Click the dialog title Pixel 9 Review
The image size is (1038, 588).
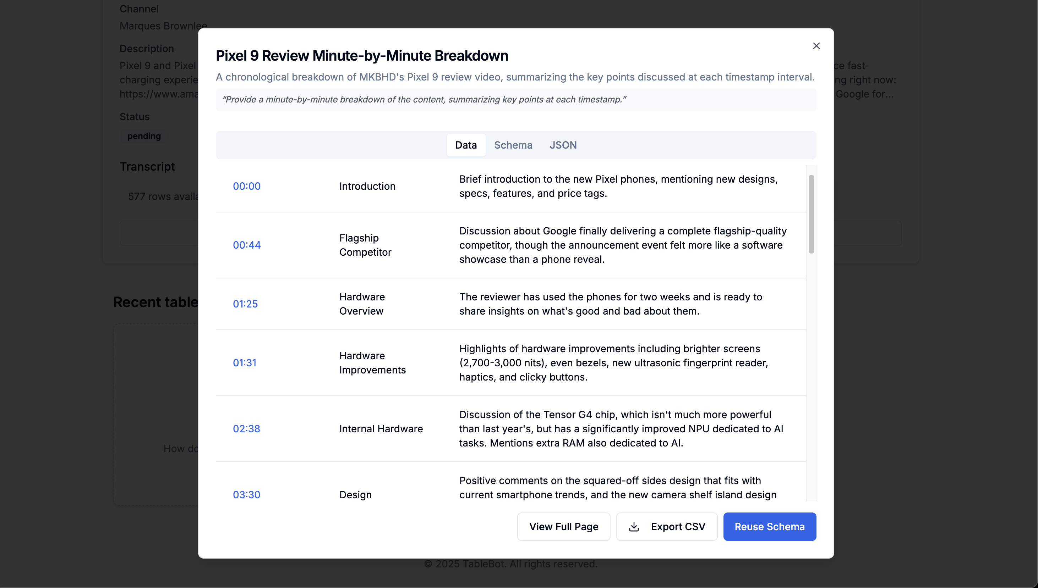point(362,56)
